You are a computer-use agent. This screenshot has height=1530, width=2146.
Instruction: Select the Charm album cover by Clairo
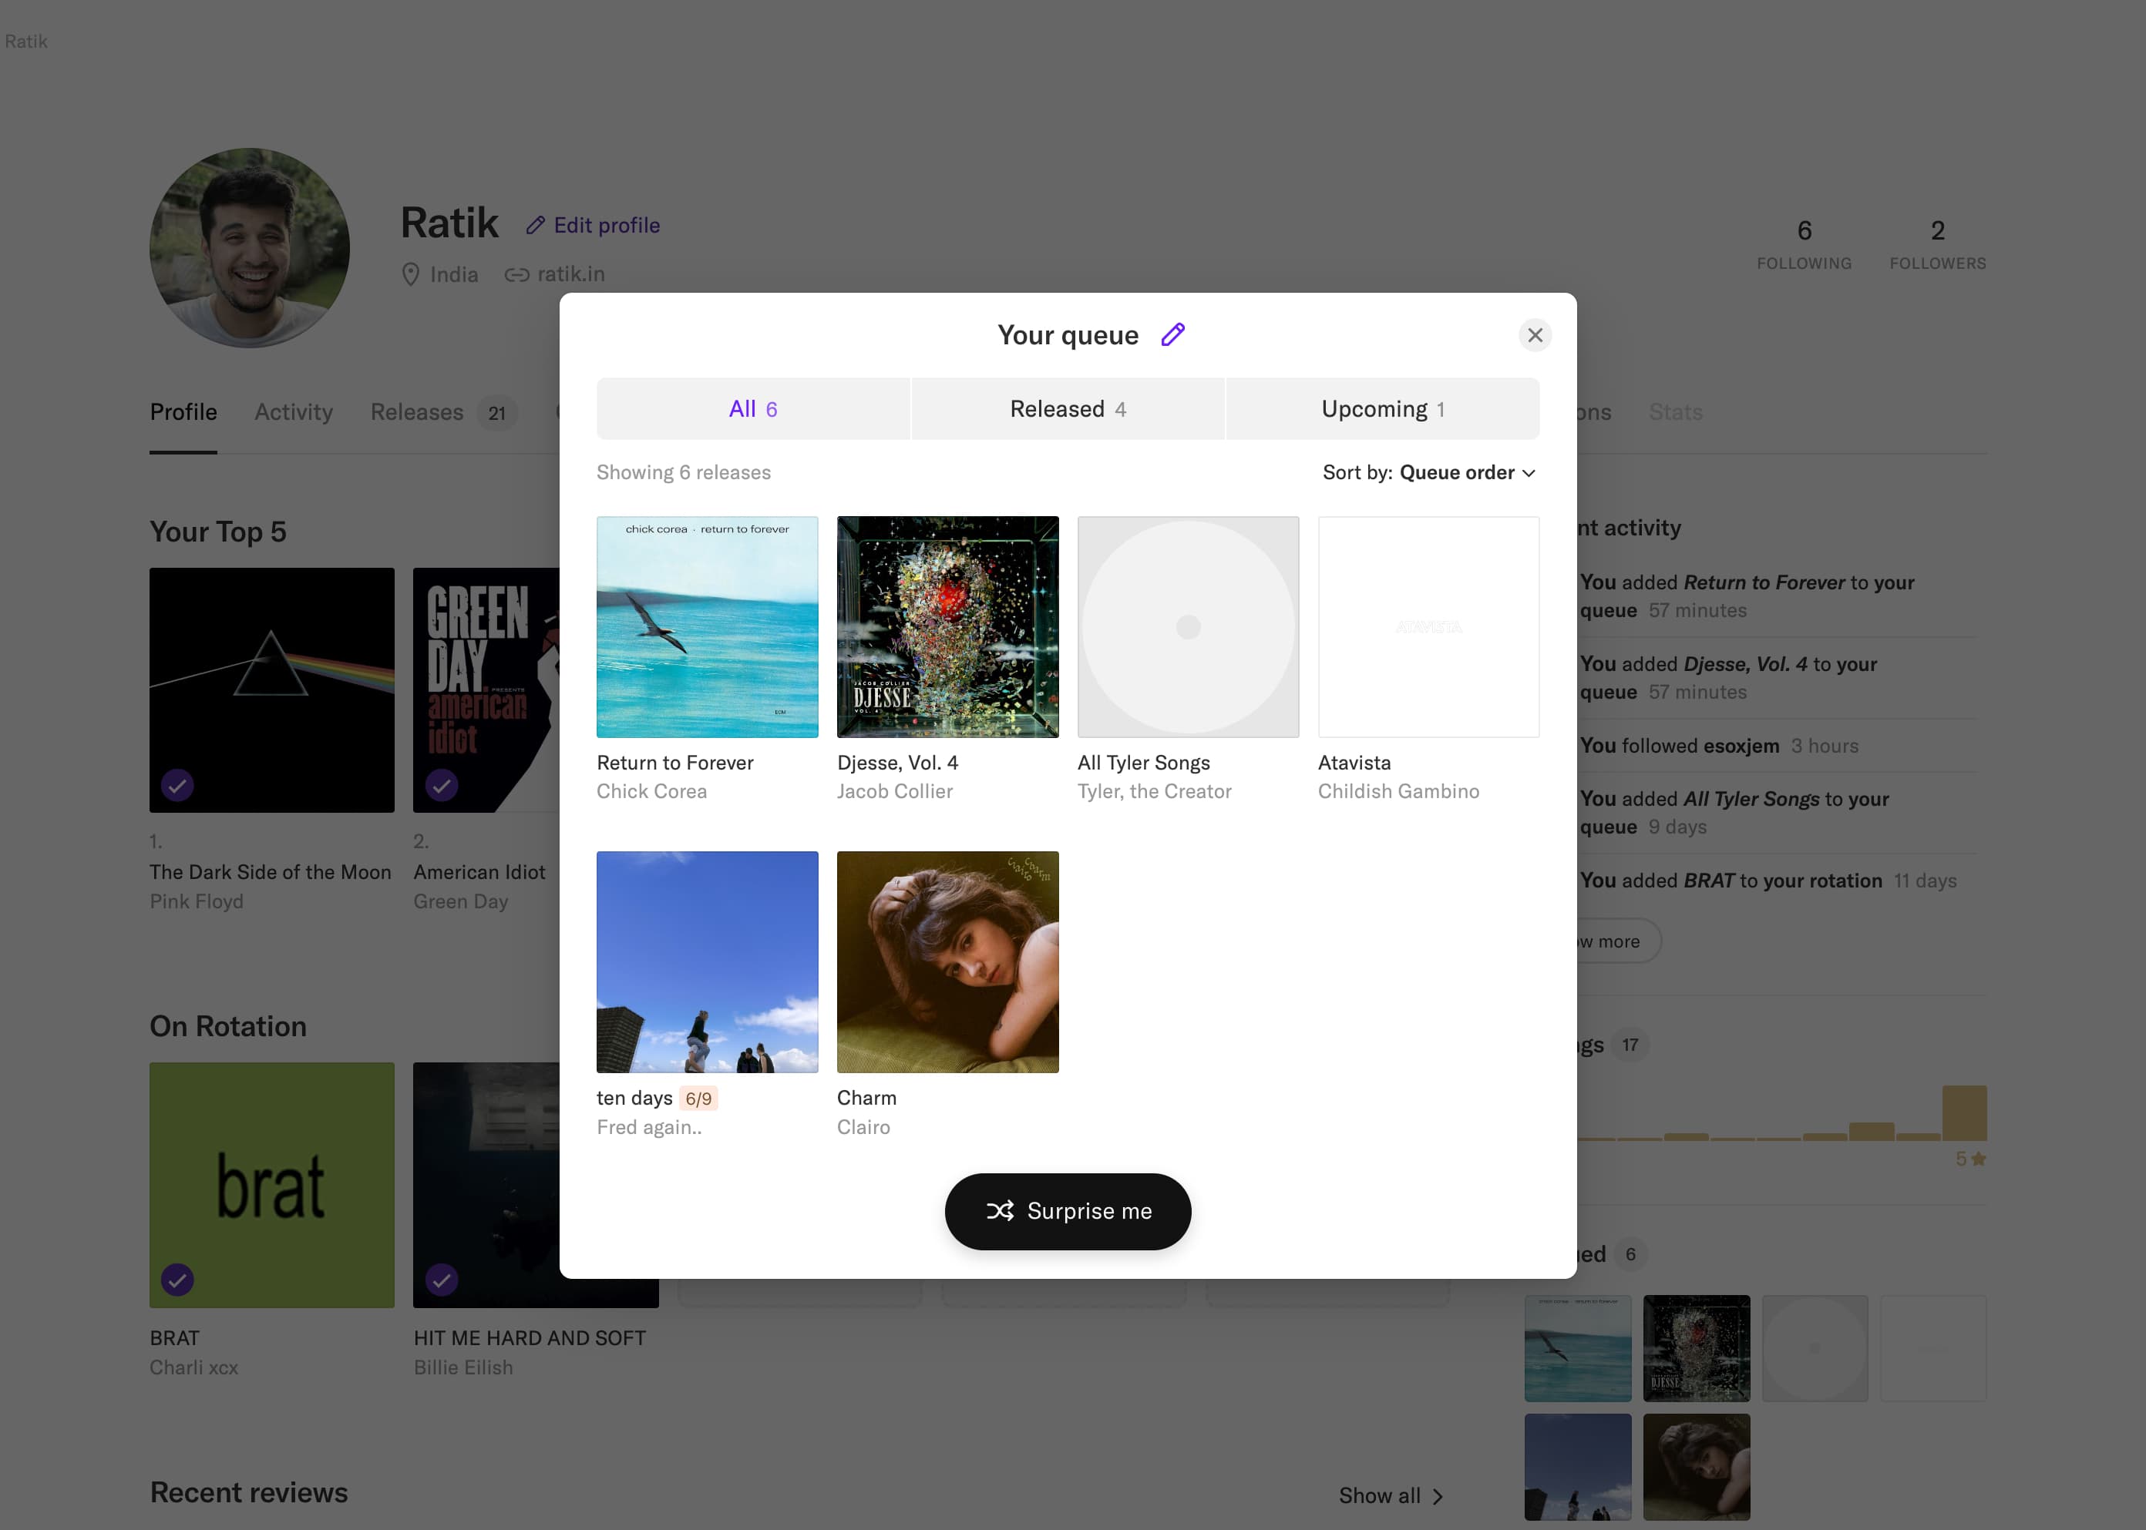[947, 962]
